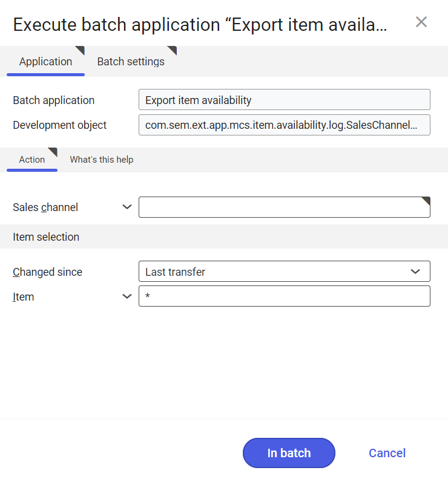The height and width of the screenshot is (482, 448).
Task: Click the corner marker on Application tab
Action: pyautogui.click(x=81, y=49)
